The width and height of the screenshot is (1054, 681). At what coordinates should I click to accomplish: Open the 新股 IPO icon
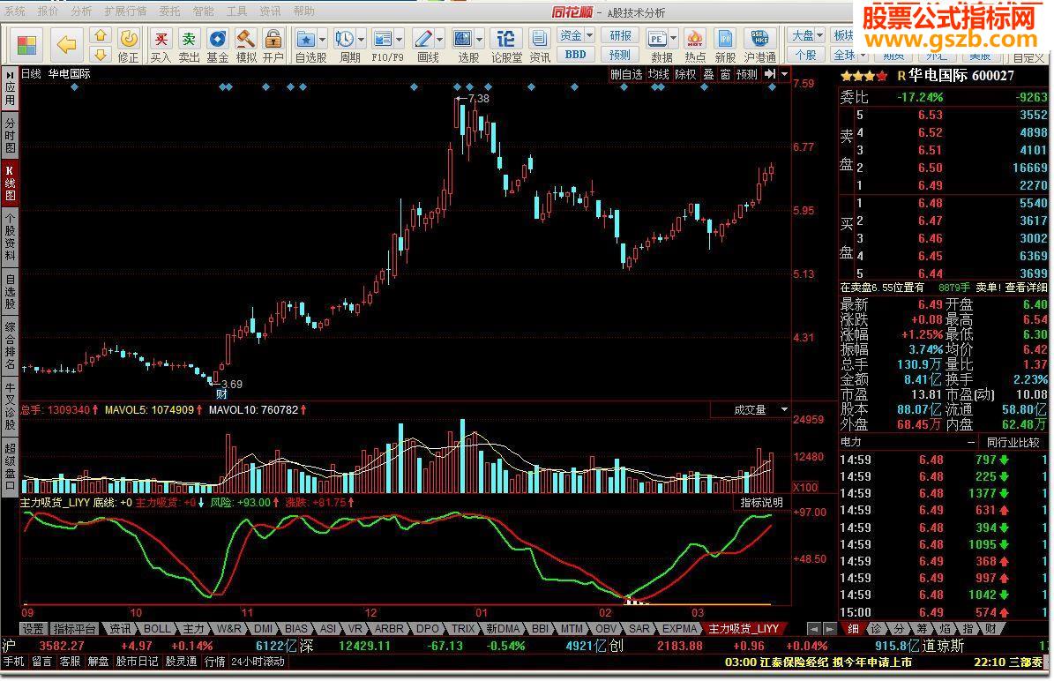tap(725, 45)
